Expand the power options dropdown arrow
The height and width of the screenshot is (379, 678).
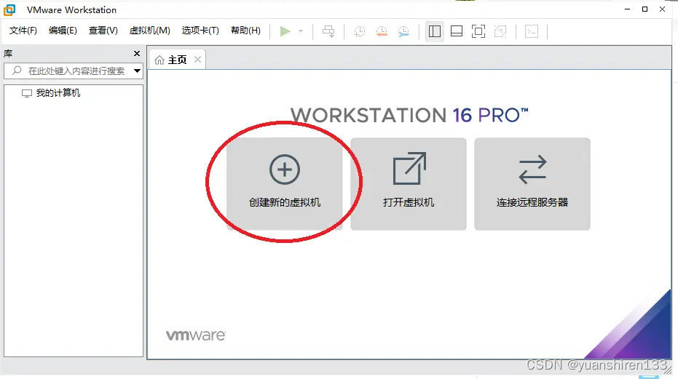[x=301, y=31]
